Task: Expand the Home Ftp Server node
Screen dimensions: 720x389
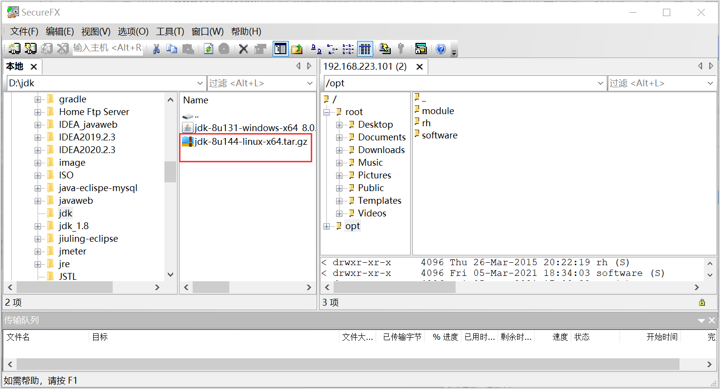Action: click(x=38, y=112)
